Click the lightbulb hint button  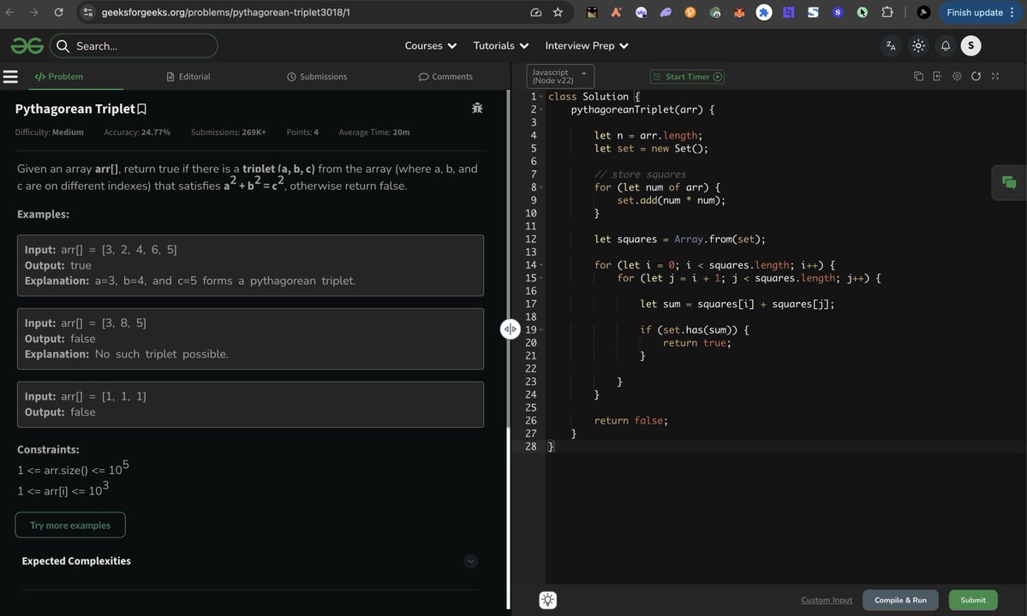(547, 600)
